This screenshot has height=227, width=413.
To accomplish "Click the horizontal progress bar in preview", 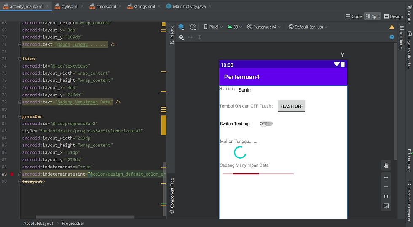I will click(258, 174).
